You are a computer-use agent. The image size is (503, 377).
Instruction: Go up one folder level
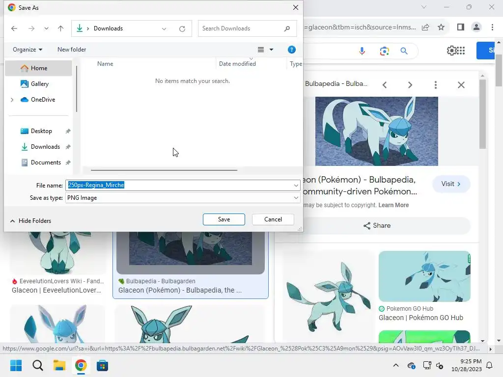pos(60,28)
